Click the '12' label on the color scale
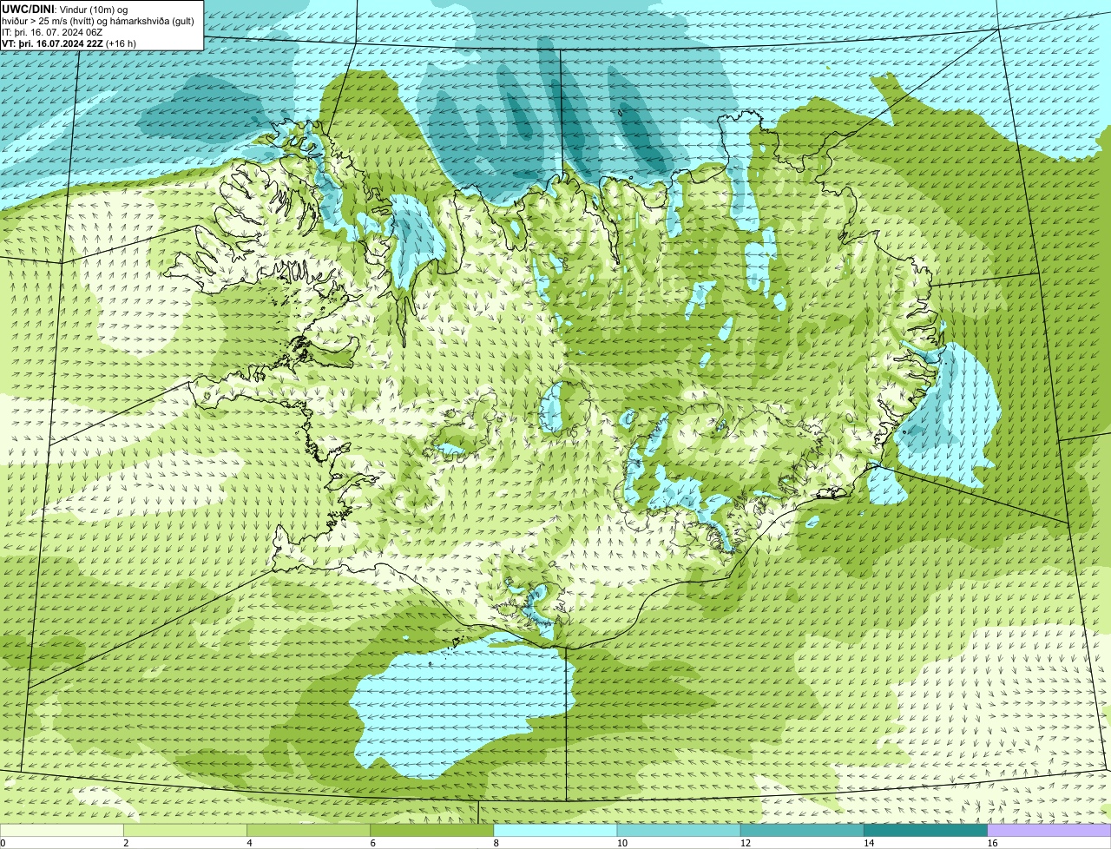The image size is (1111, 849). (x=745, y=843)
